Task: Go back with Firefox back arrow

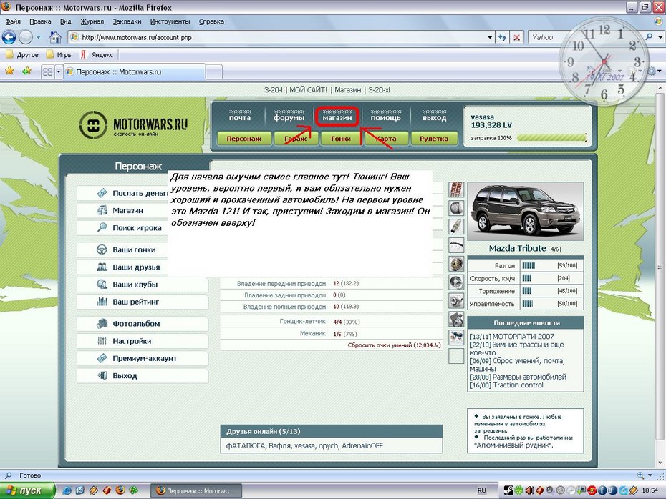Action: click(9, 37)
